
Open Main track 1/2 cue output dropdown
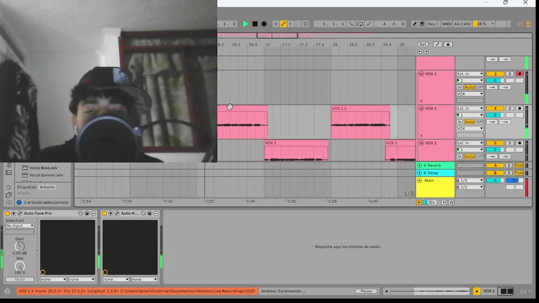click(x=470, y=181)
